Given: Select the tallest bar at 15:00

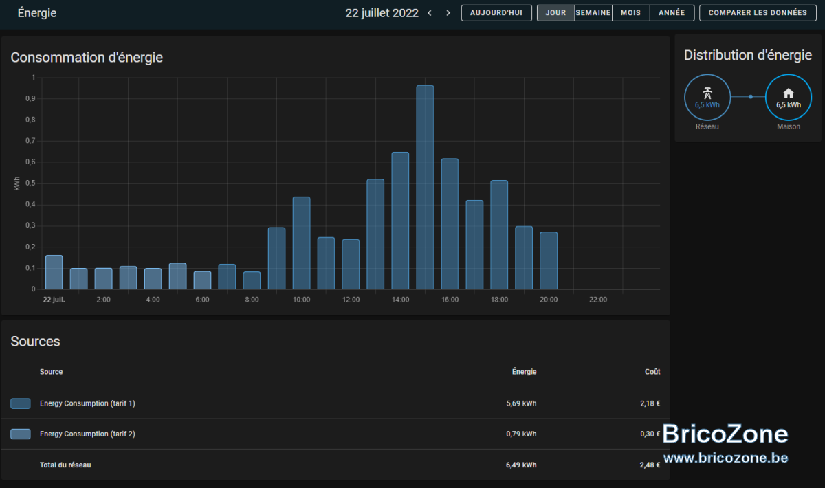Looking at the screenshot, I should click(425, 187).
